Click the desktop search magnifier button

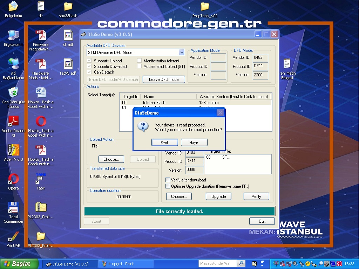point(241,263)
